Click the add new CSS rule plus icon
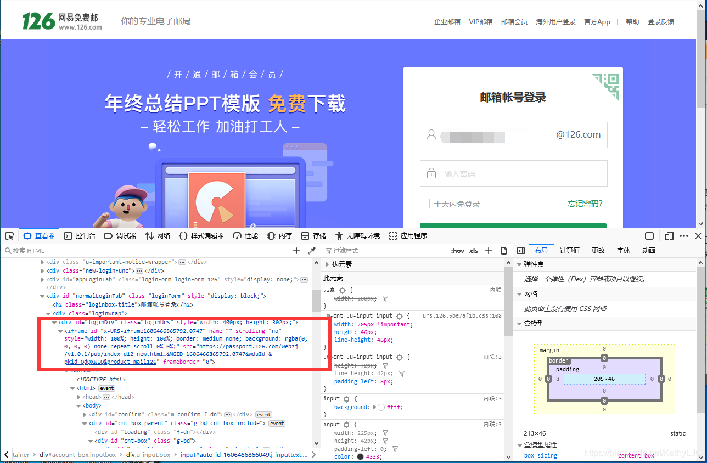Screen dimensions: 707x463 488,250
